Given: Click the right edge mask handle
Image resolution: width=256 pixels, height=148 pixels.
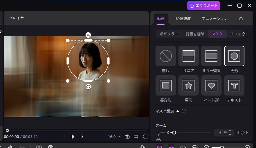Looking at the screenshot, I should point(108,61).
